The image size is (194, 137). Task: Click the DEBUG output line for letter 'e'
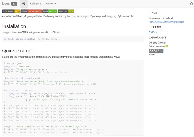tap(50, 108)
